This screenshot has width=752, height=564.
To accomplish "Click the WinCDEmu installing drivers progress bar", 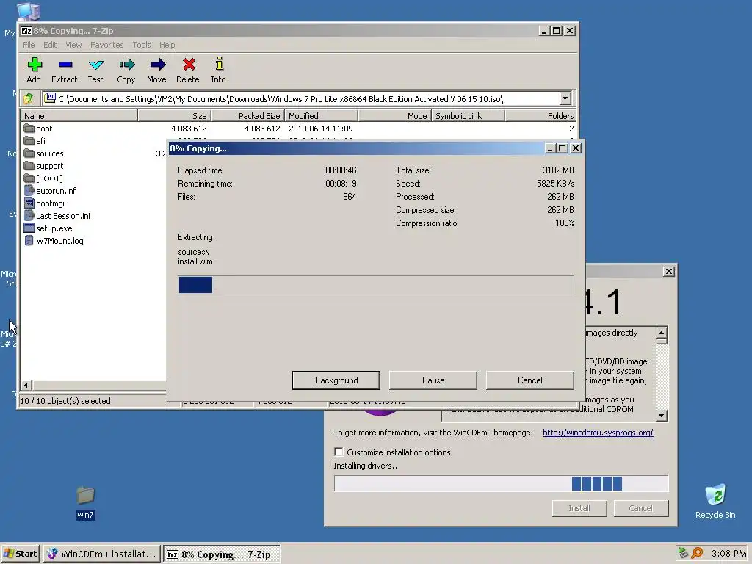I will point(501,483).
